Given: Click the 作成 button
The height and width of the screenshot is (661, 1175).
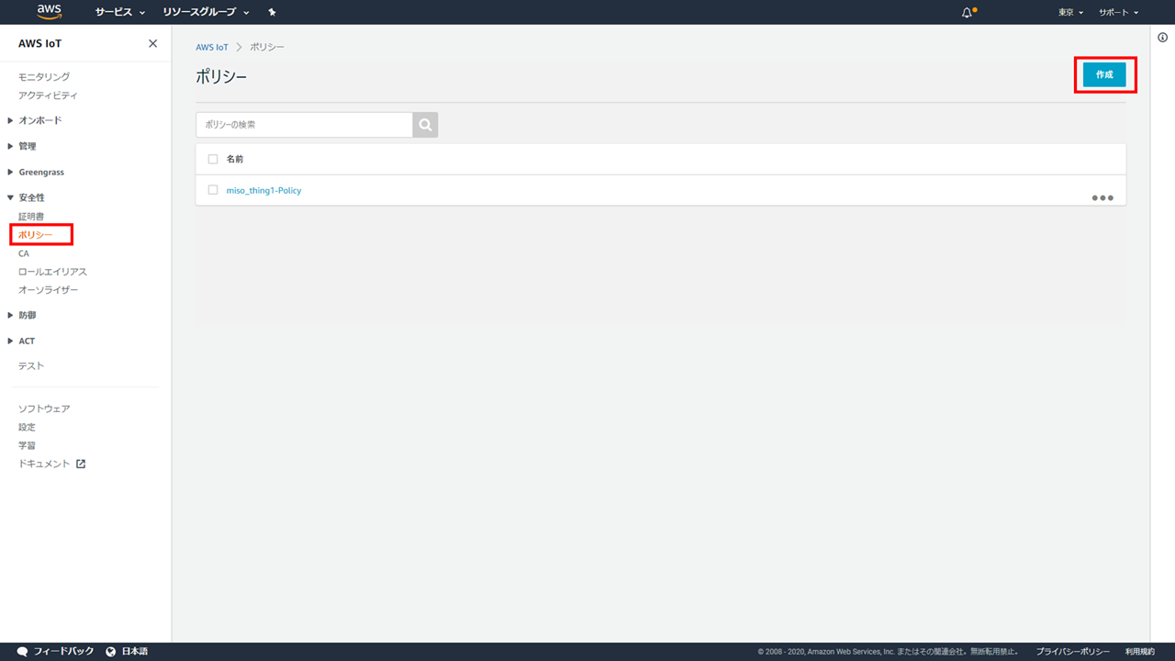Looking at the screenshot, I should pyautogui.click(x=1103, y=75).
